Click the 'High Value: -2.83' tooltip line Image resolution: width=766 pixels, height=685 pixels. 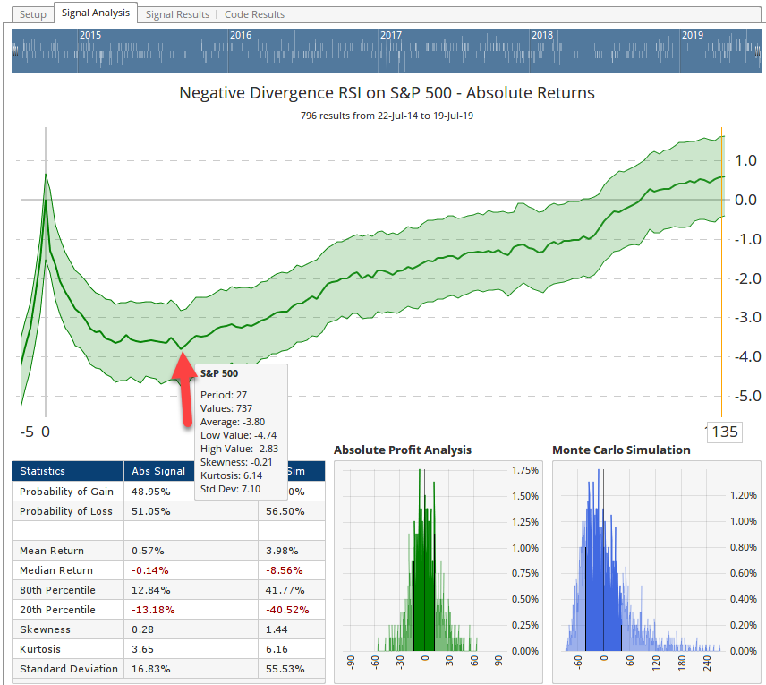coord(240,449)
